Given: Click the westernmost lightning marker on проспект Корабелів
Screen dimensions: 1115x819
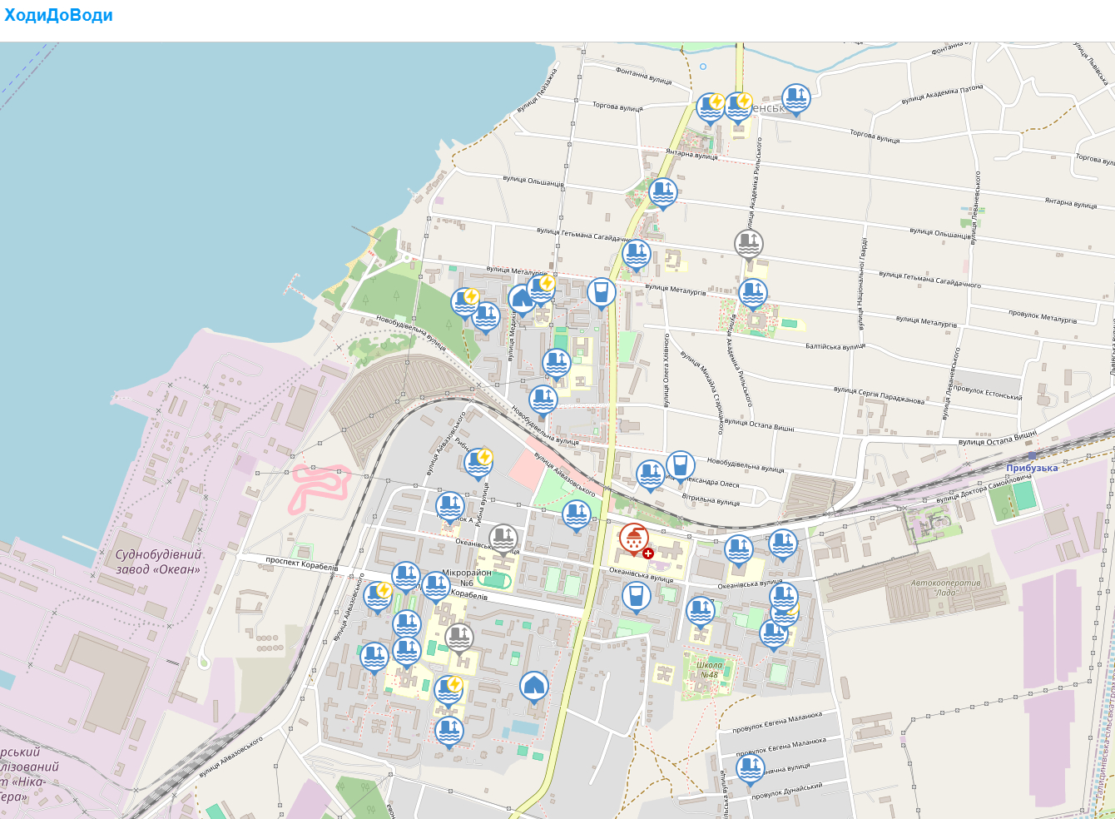Looking at the screenshot, I should (377, 597).
